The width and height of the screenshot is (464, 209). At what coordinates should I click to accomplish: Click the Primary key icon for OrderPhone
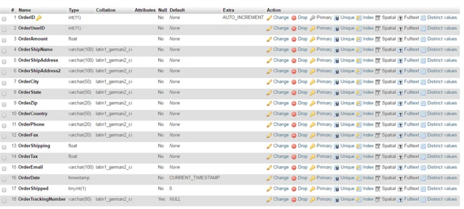[313, 124]
